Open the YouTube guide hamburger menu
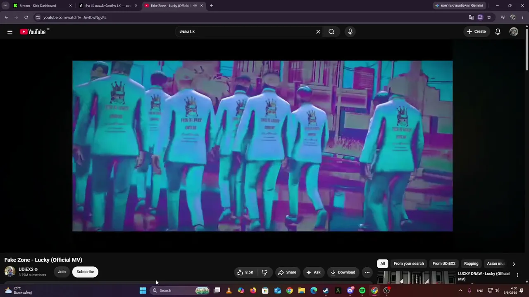The height and width of the screenshot is (297, 529). click(x=10, y=32)
